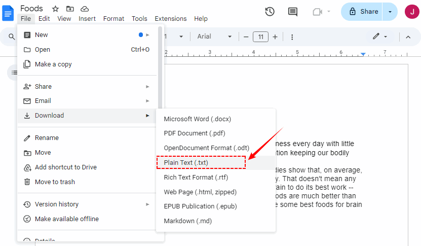Click the Foods document title
This screenshot has width=421, height=246.
point(31,9)
